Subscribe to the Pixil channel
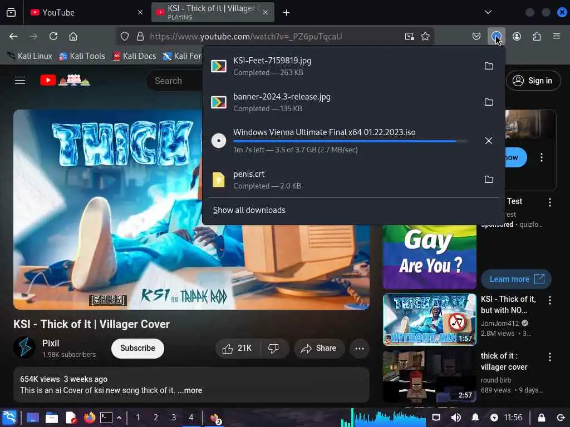Screen dimensions: 570x427 (137, 348)
